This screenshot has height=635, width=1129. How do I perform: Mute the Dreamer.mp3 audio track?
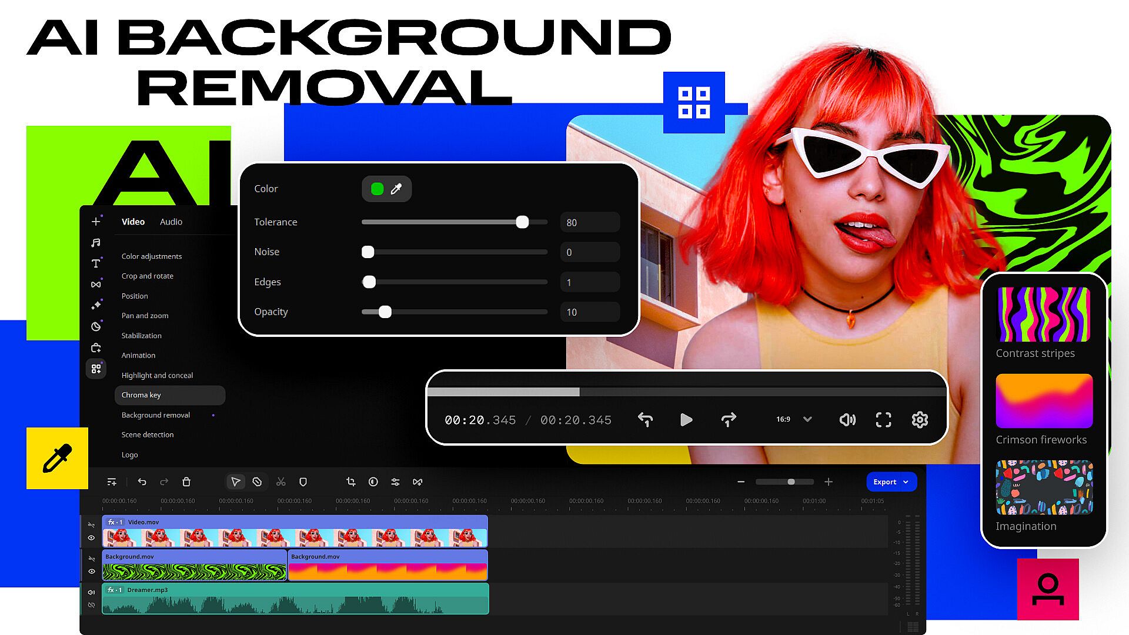(91, 592)
